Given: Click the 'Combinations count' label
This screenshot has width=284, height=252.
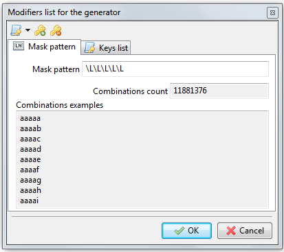Looking at the screenshot, I should click(131, 91).
